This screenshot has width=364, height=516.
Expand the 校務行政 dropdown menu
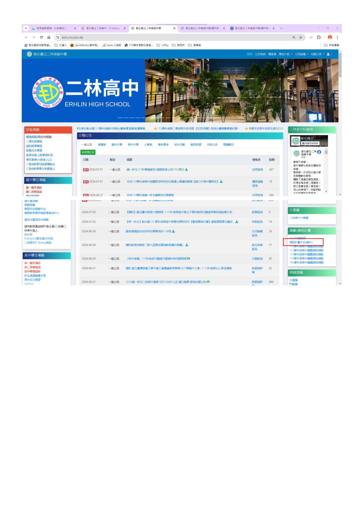(x=318, y=54)
